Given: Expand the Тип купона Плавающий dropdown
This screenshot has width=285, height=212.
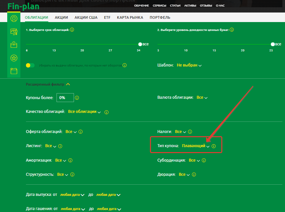Looking at the screenshot, I should [196, 146].
